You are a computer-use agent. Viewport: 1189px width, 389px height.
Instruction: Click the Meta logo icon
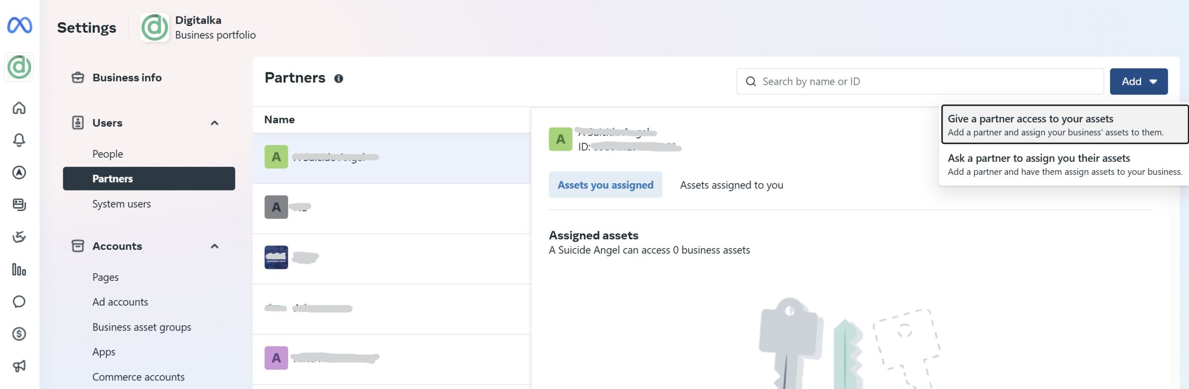[20, 25]
